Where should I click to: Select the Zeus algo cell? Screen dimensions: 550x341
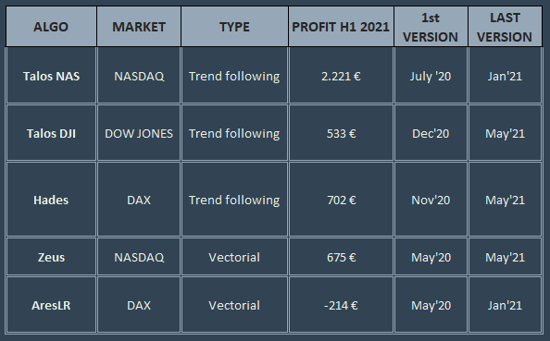[51, 257]
